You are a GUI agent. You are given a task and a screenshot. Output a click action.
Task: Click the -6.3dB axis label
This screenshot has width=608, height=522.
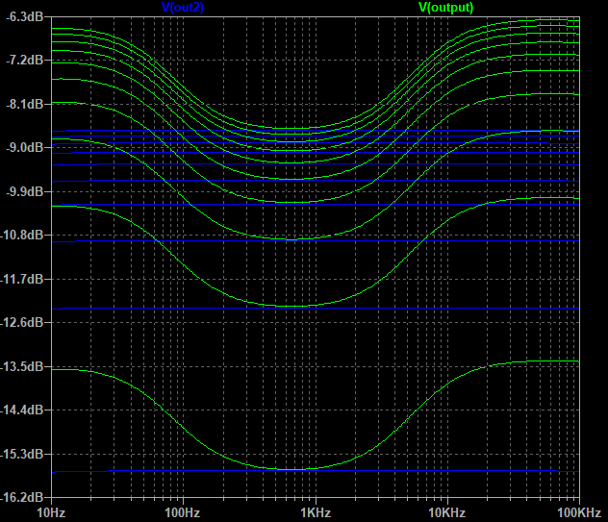(24, 17)
